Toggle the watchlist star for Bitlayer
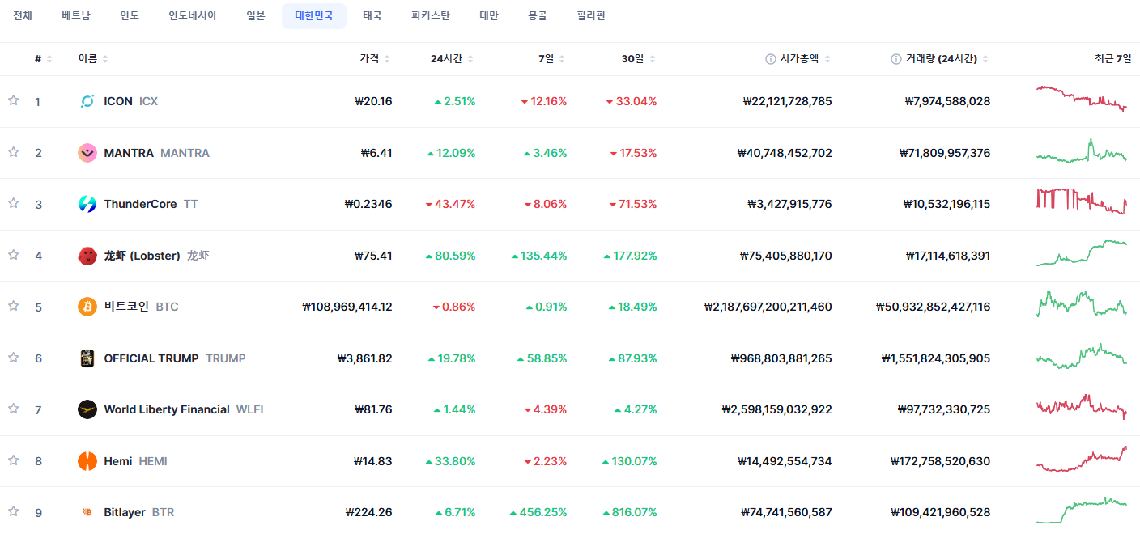The image size is (1140, 534). coord(13,511)
